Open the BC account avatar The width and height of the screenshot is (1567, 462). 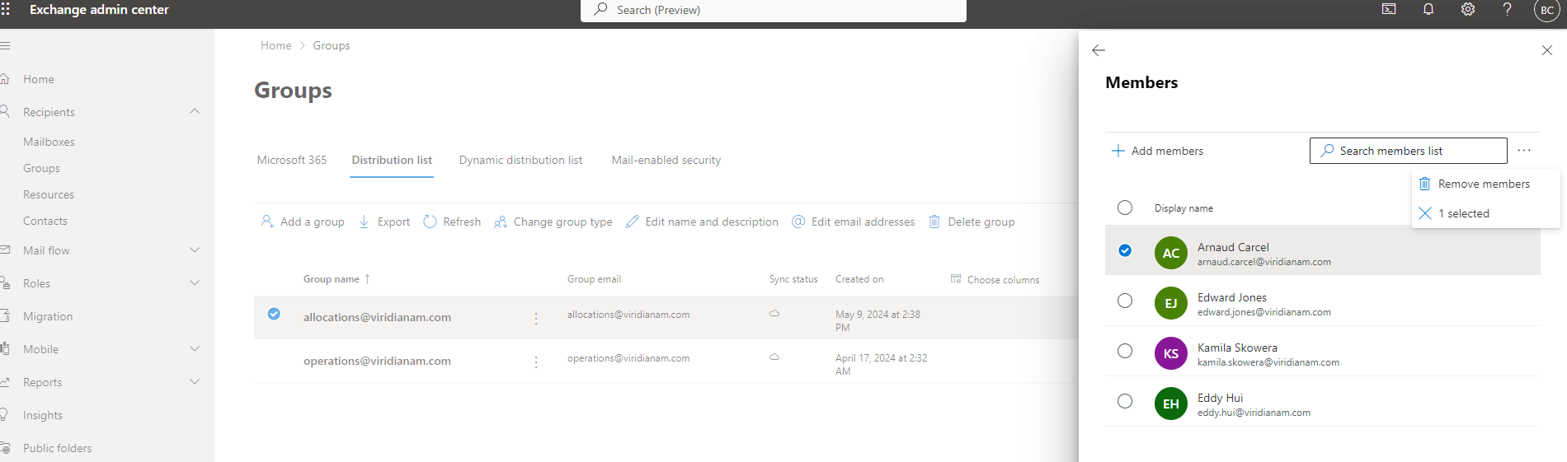pos(1547,10)
